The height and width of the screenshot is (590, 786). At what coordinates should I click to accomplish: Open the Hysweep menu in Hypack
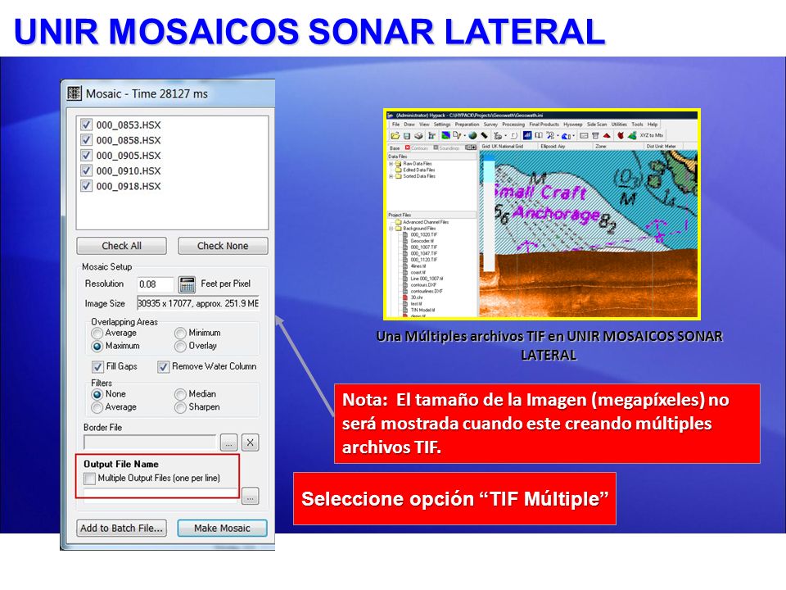point(573,125)
